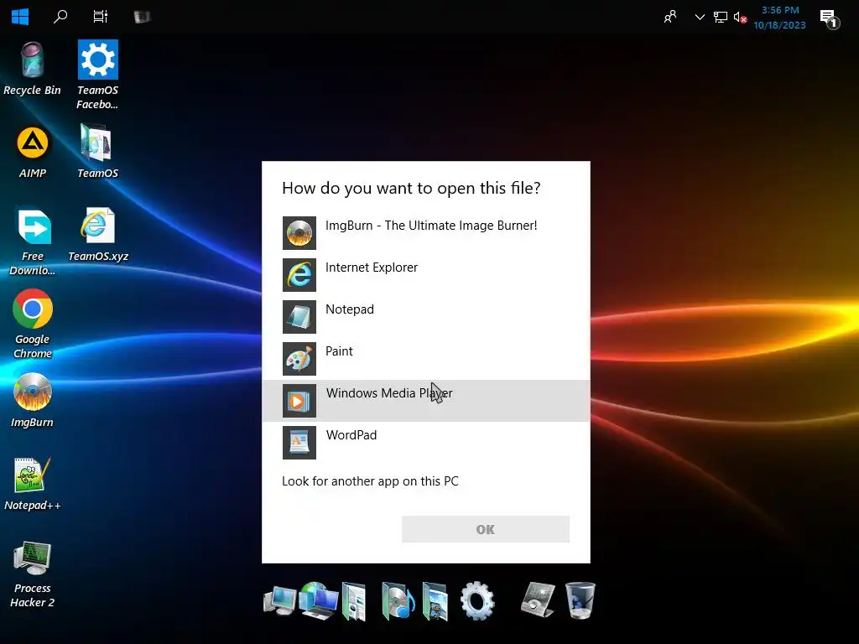The image size is (859, 644).
Task: Open the Settings gear dock icon
Action: [x=477, y=600]
